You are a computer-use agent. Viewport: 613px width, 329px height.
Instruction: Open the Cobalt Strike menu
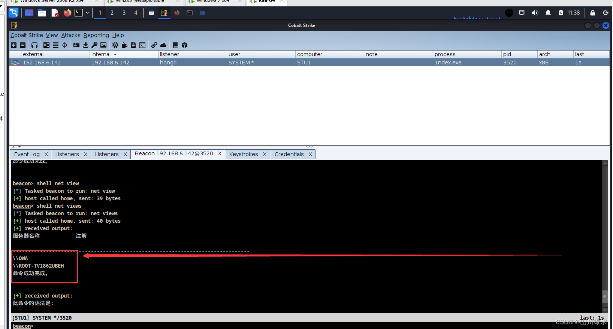[x=27, y=35]
